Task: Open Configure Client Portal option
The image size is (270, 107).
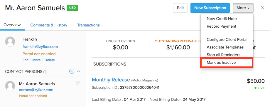Action: [x=227, y=39]
